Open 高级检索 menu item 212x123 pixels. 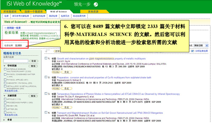click(53, 16)
